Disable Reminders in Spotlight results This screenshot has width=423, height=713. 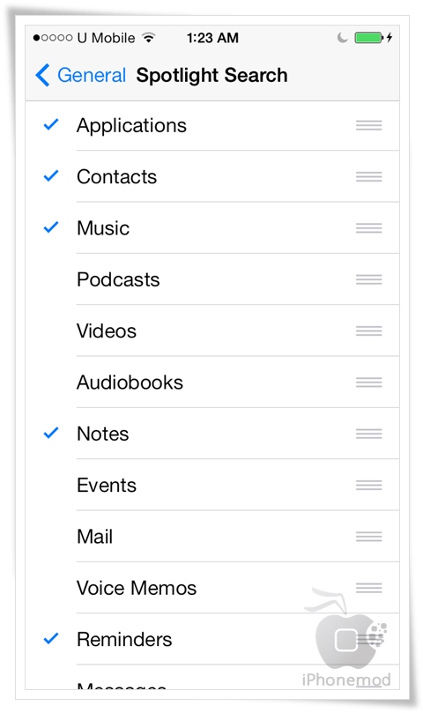51,638
